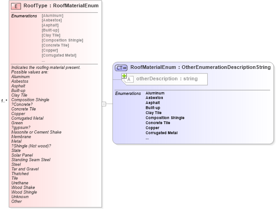Click italic 'Metal' description entry
This screenshot has height=209, width=276.
pyautogui.click(x=16, y=141)
